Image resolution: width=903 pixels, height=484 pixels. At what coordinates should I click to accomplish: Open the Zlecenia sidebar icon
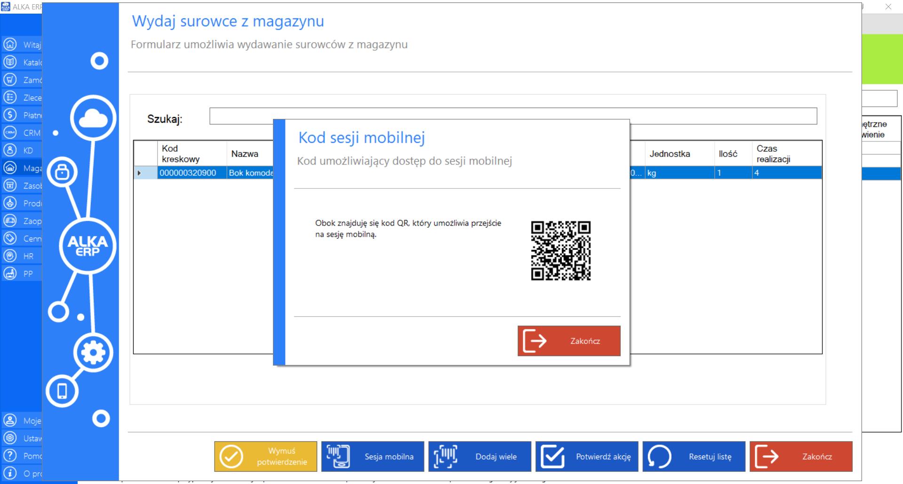[10, 97]
